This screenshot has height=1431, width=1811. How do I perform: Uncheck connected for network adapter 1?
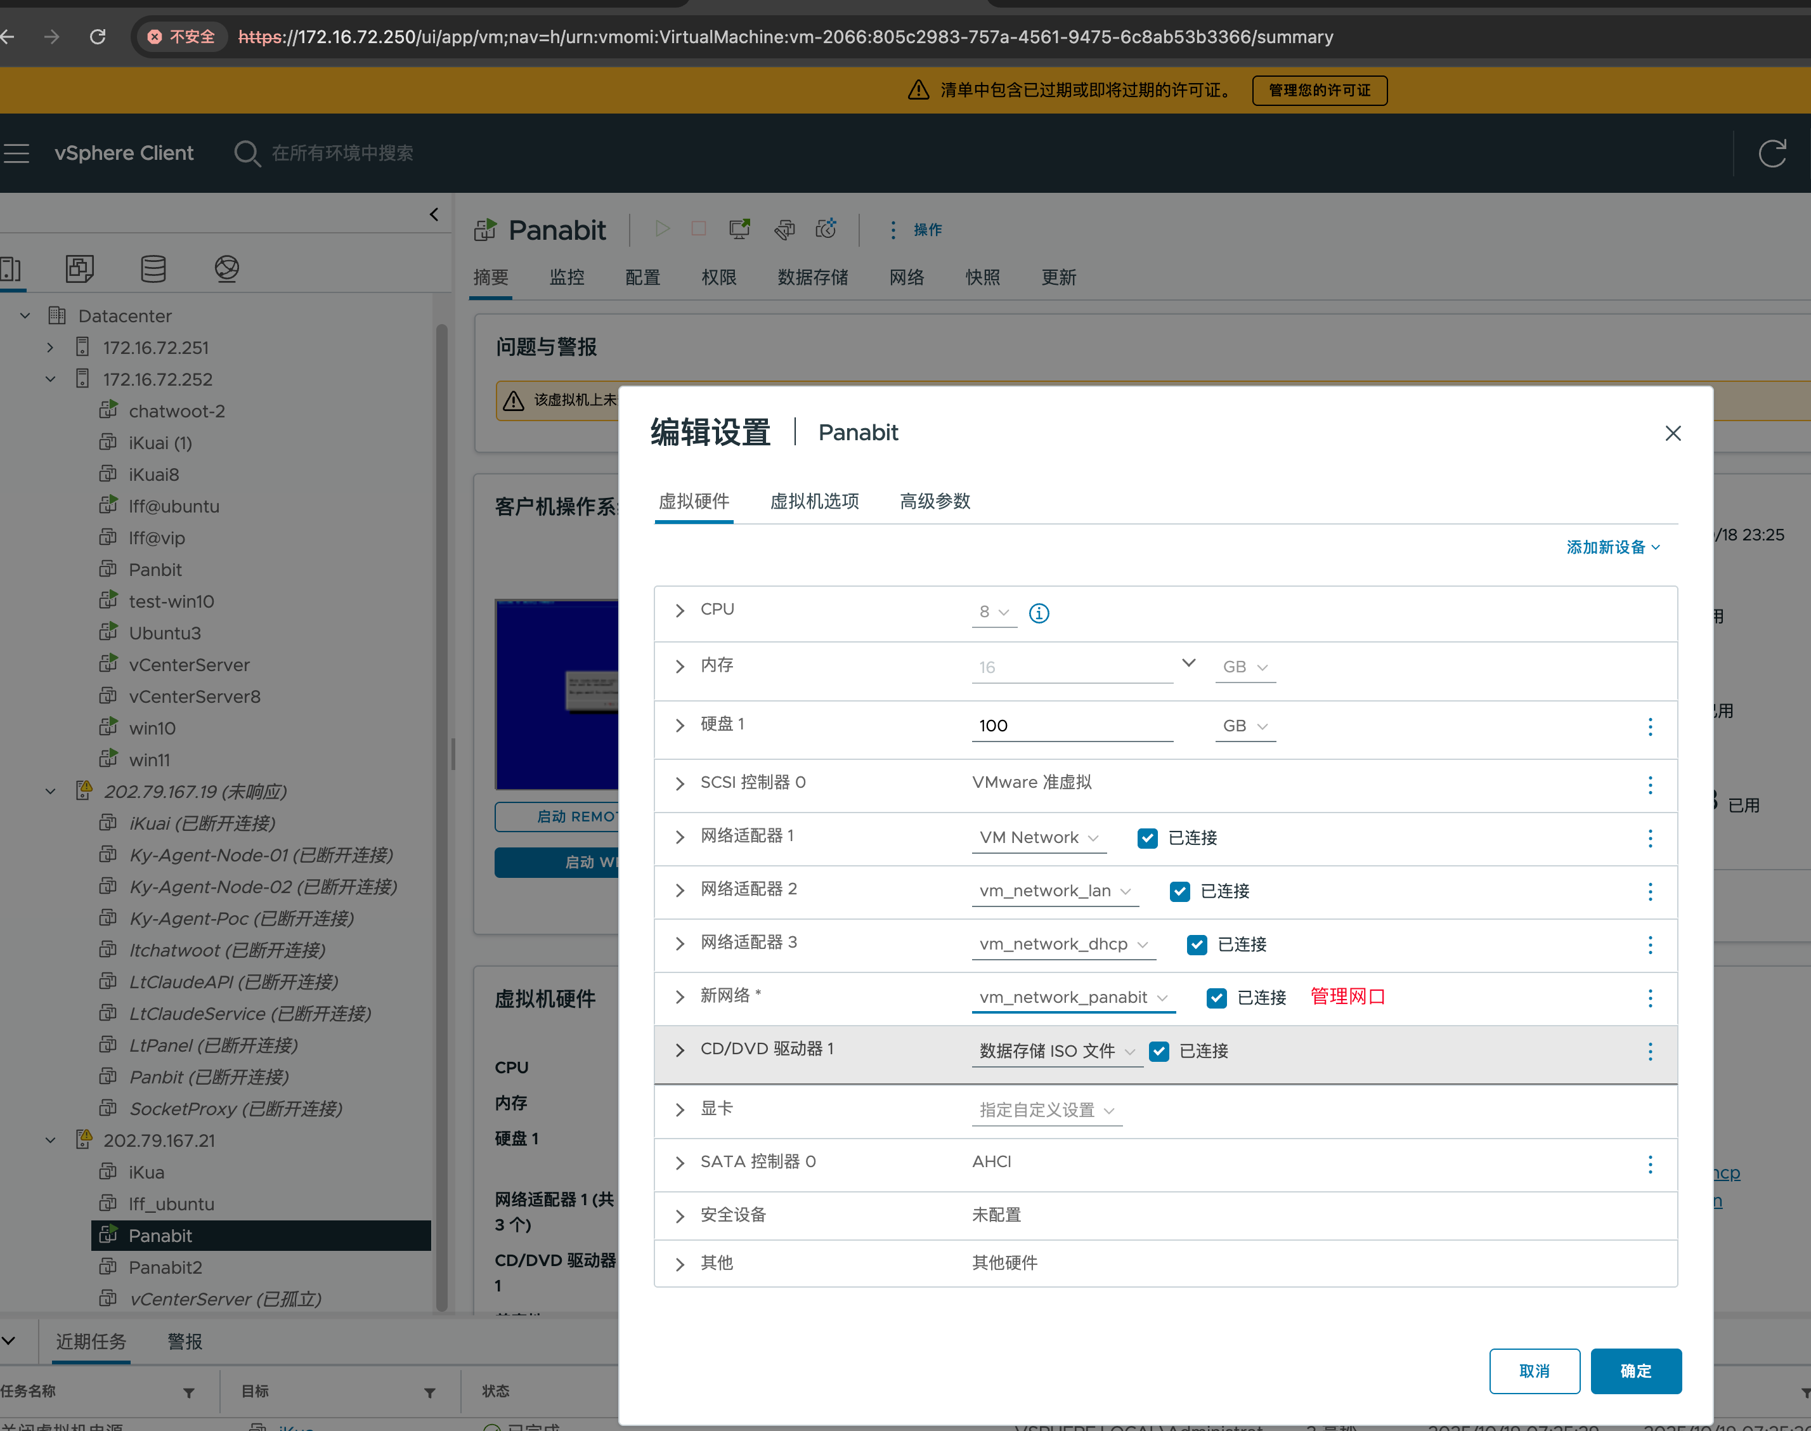click(x=1146, y=838)
